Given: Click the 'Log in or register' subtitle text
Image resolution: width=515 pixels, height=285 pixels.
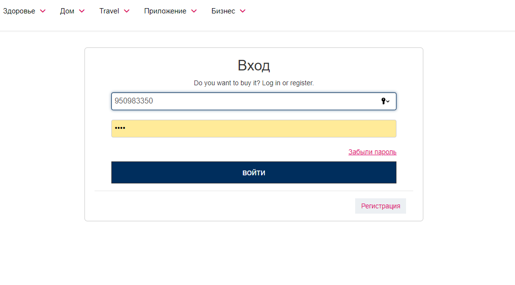Looking at the screenshot, I should 253,83.
